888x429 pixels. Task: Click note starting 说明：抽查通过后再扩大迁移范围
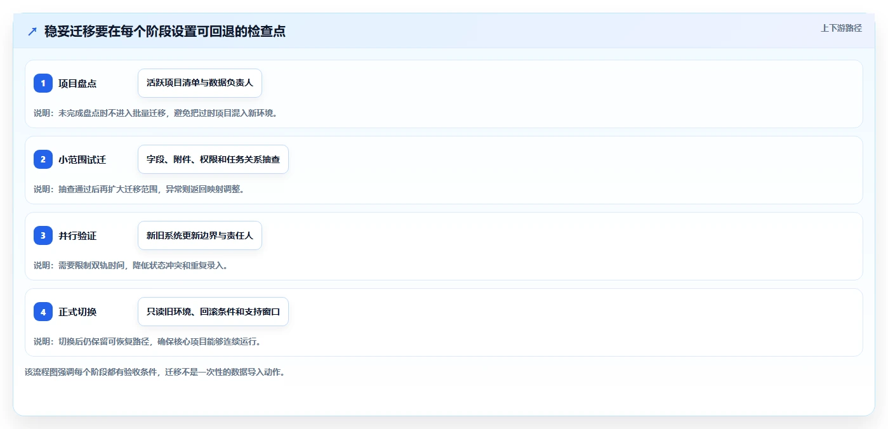(139, 189)
